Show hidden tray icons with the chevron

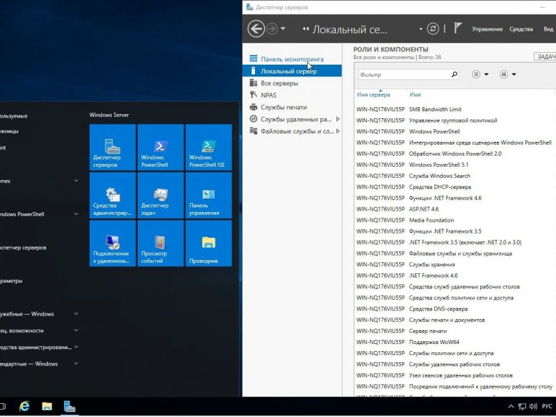511,407
